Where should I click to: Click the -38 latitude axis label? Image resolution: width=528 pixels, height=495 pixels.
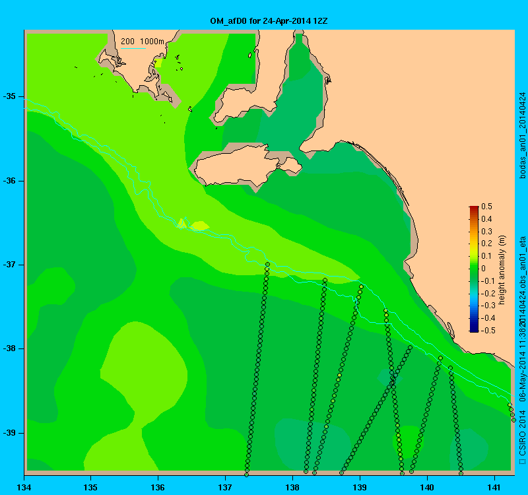coord(9,348)
